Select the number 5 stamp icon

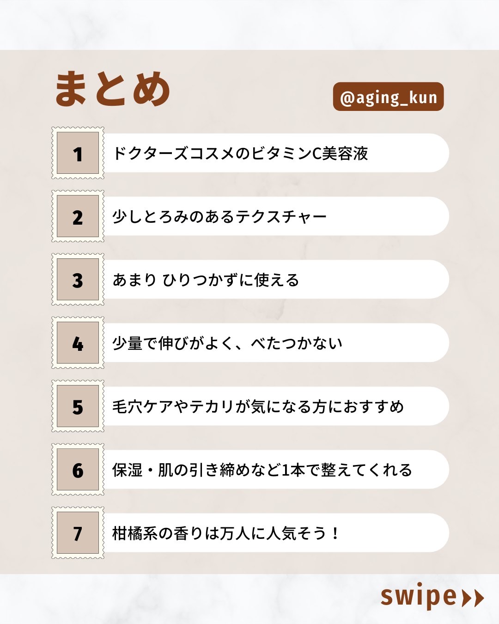pyautogui.click(x=78, y=406)
